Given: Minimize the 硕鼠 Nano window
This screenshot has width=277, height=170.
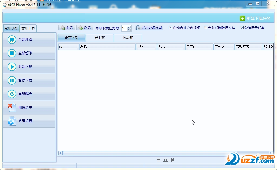Looking at the screenshot, I should [x=250, y=4].
